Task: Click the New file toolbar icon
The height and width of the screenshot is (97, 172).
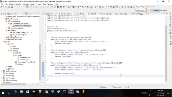Action: point(2,7)
